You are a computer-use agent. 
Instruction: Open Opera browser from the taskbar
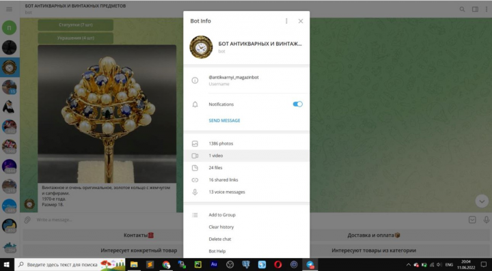tap(278, 265)
